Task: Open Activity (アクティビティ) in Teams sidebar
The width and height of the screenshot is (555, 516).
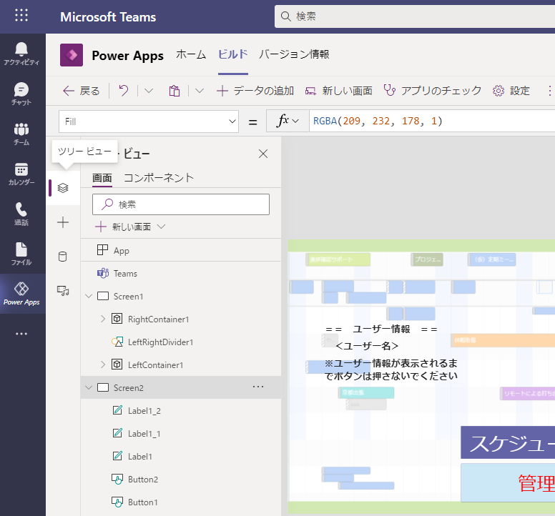Action: 21,54
